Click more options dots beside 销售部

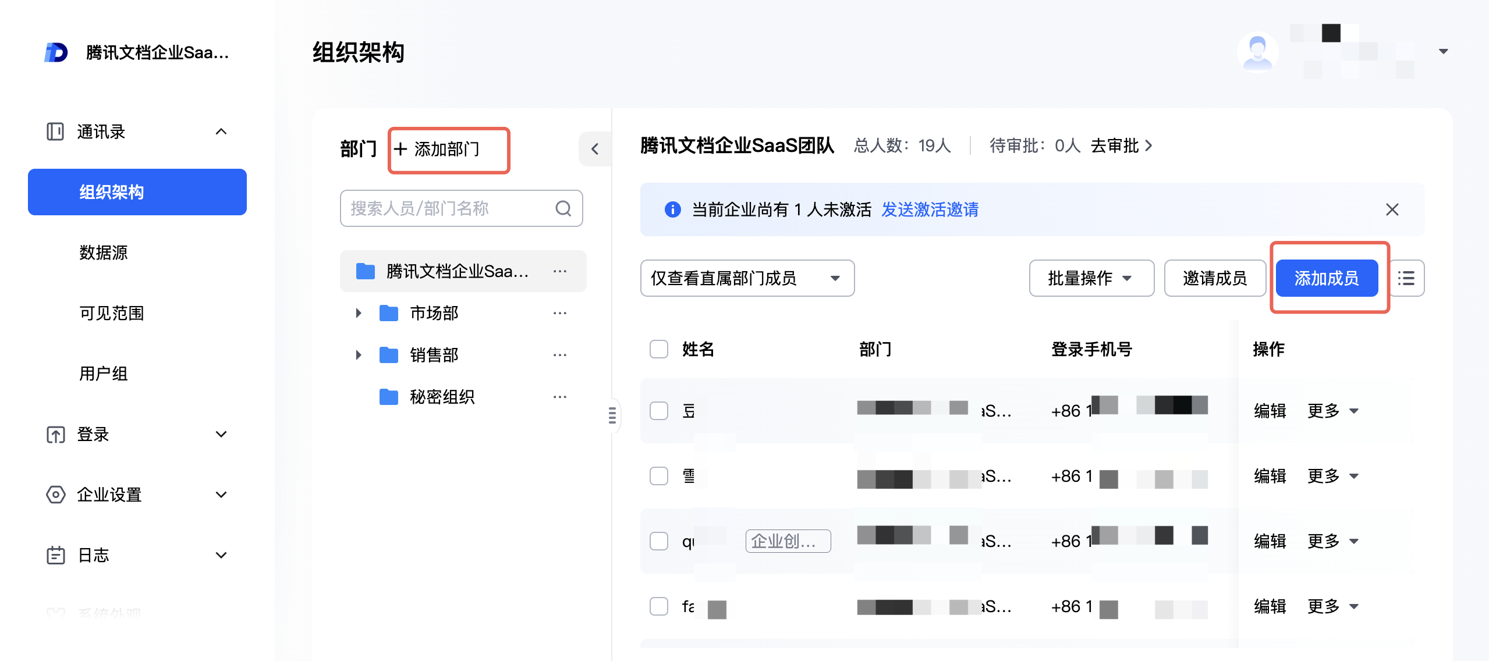[x=559, y=355]
